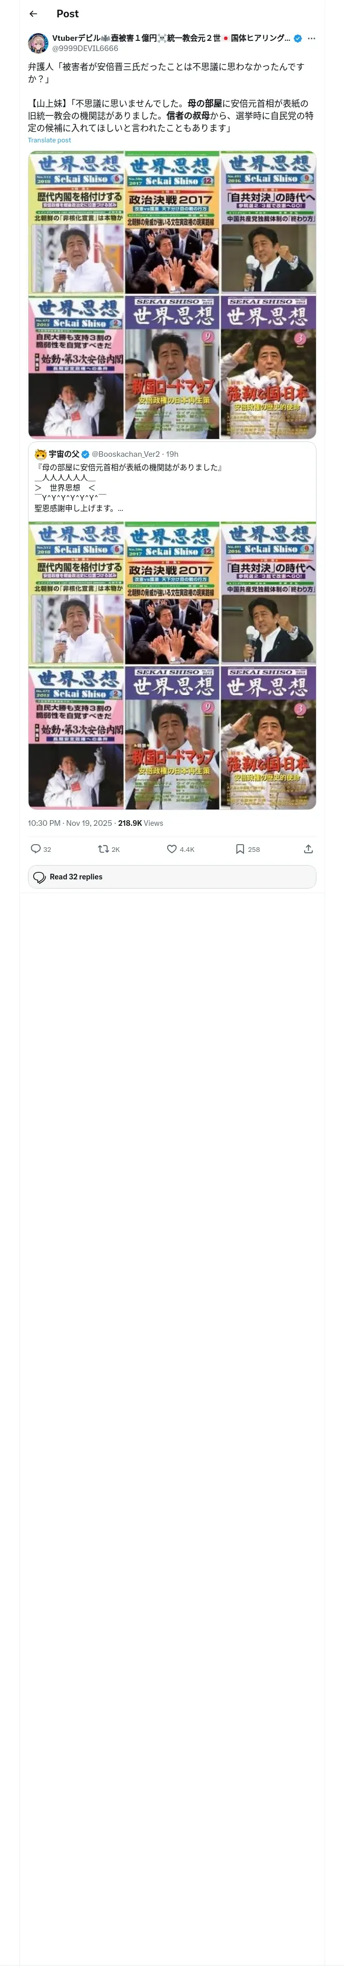The image size is (344, 1966).
Task: Click the blue verified badge beside author name
Action: click(x=298, y=38)
